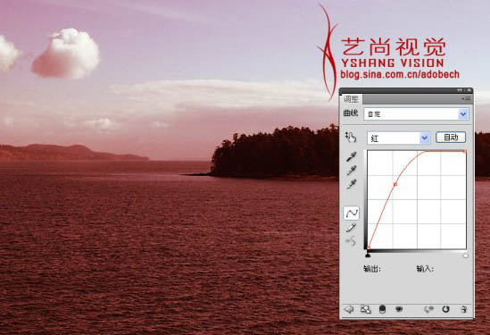Select the pencil draw curve tool
Viewport: 490px width, 335px height.
click(x=352, y=228)
